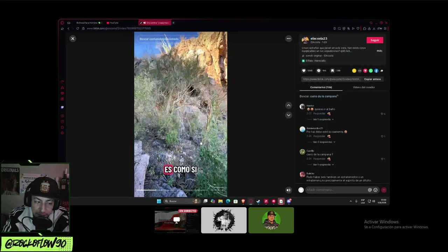
Task: Like Carrillo's comment 'cerro de la campana ?'
Action: pos(382,159)
